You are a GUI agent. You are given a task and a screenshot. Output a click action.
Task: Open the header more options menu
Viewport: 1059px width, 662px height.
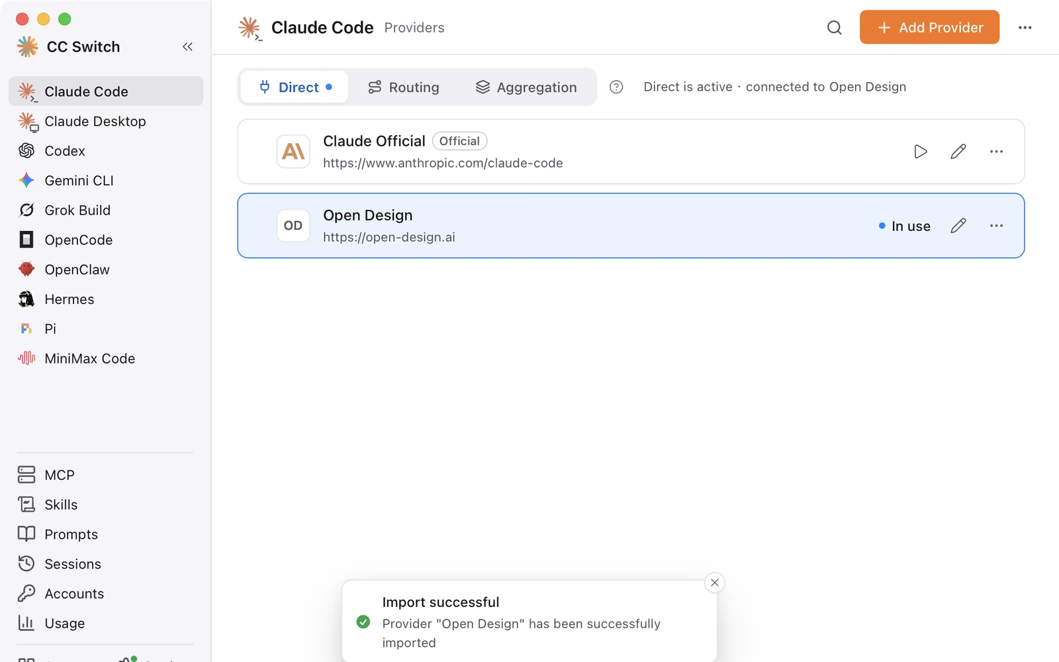(1025, 27)
